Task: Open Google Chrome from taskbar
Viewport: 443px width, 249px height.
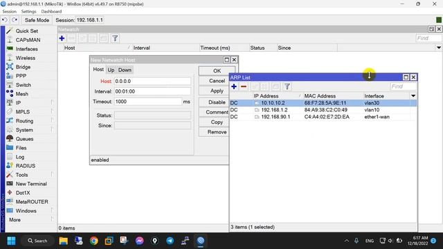Action: 94,241
